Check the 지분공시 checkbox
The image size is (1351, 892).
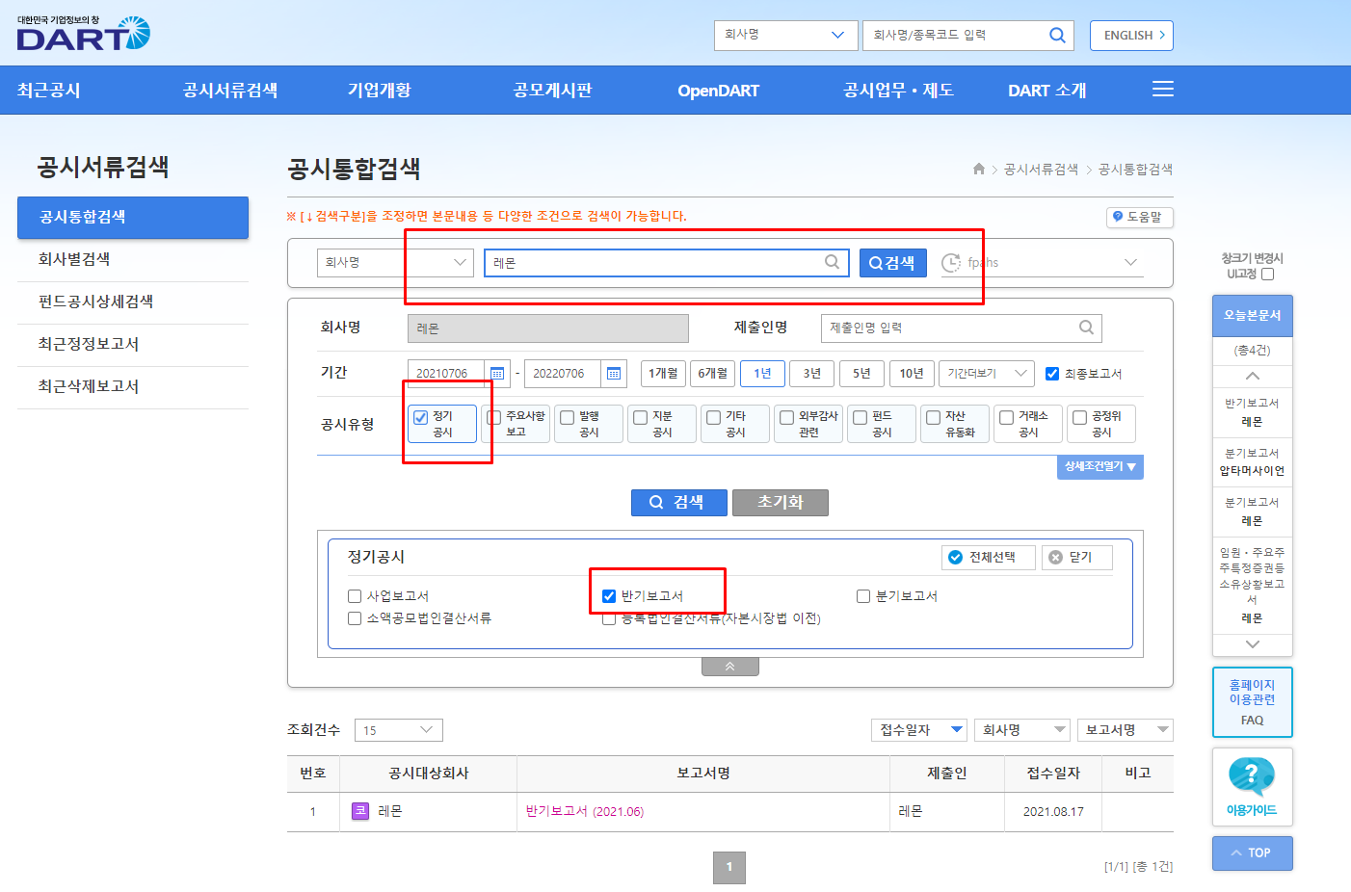[x=641, y=417]
